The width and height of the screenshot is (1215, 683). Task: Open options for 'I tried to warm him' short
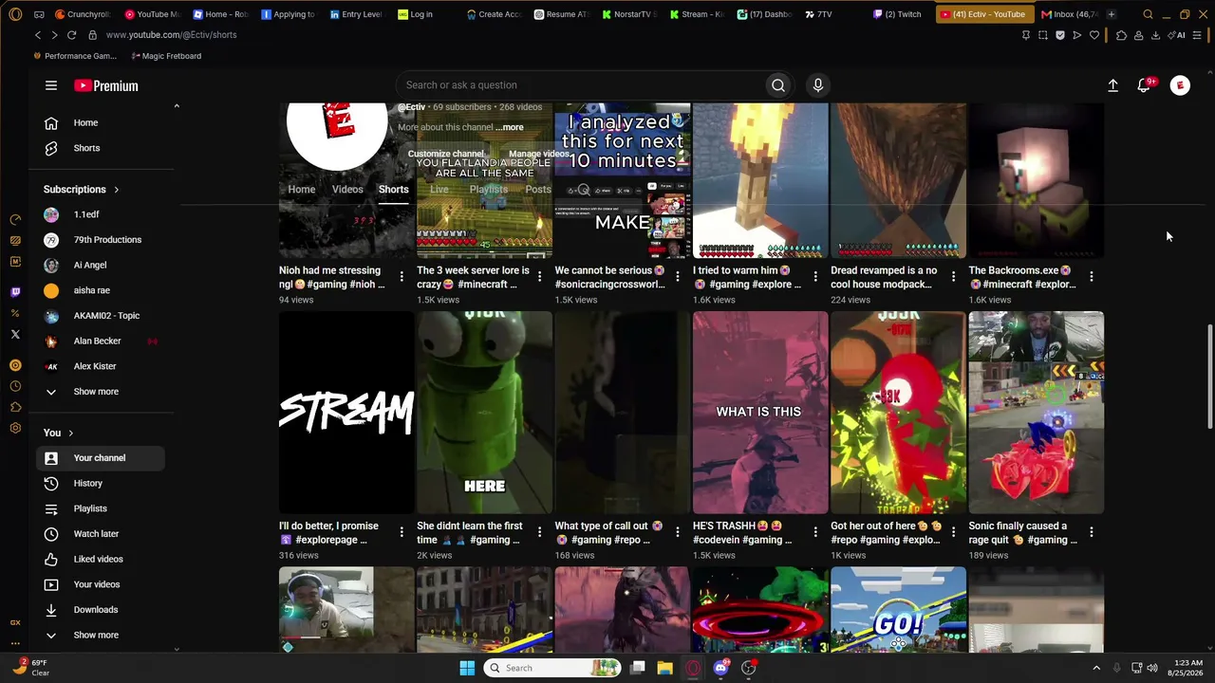tap(815, 277)
